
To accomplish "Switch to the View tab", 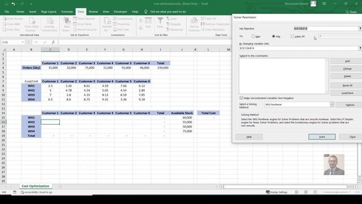I will tap(106, 11).
